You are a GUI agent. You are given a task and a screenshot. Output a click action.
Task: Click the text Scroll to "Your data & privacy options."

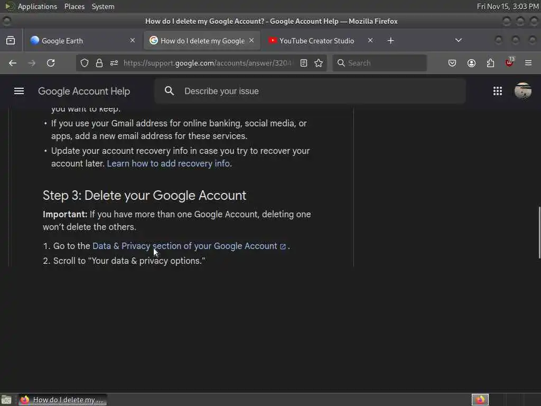point(129,261)
